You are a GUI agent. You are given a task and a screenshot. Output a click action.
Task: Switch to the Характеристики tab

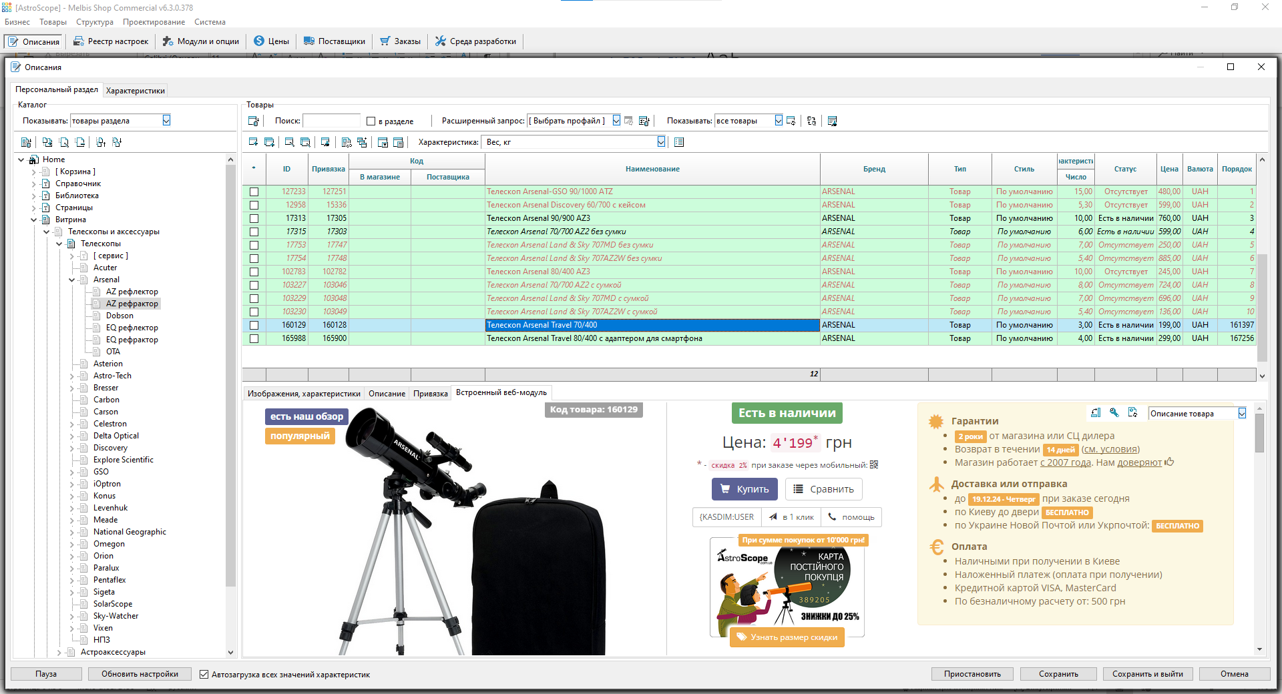coord(136,90)
